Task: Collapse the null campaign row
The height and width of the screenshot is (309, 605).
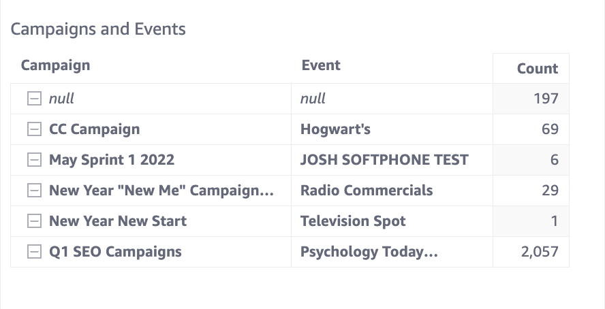Action: 33,99
